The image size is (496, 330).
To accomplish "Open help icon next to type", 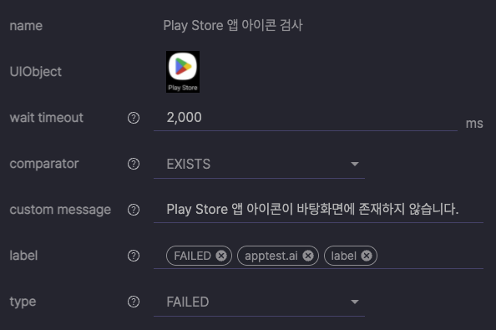I will (x=134, y=302).
